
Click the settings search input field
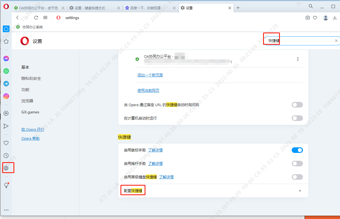click(302, 41)
